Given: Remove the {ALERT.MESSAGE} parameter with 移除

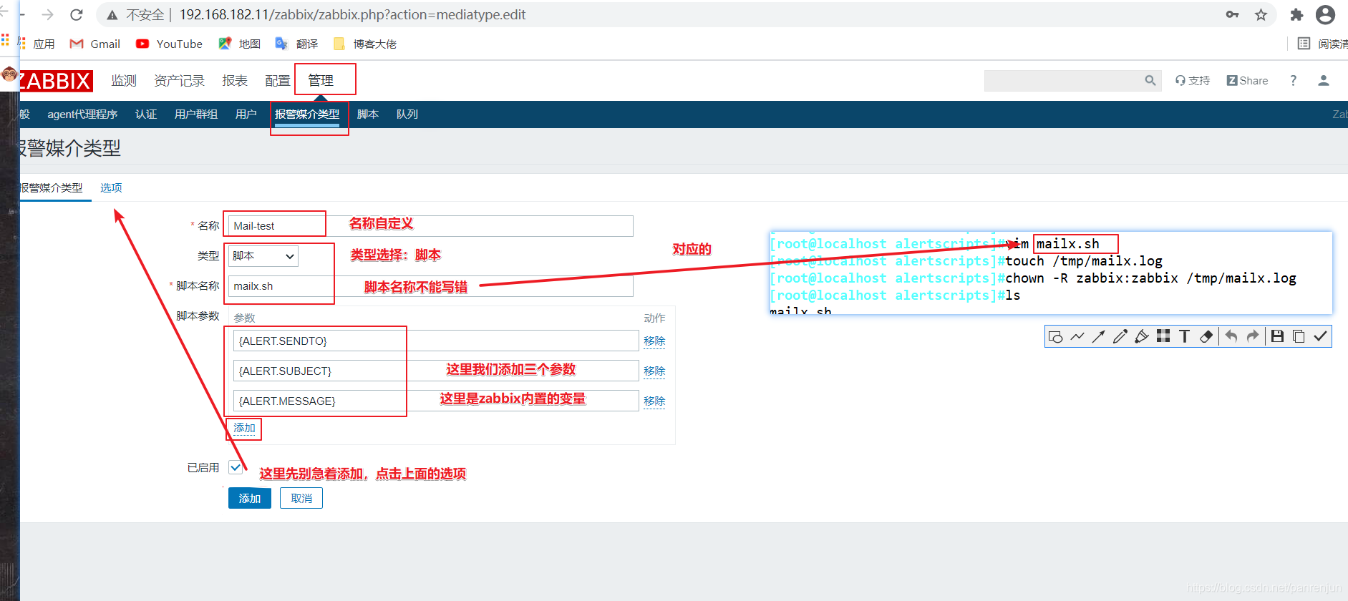Looking at the screenshot, I should pos(654,401).
